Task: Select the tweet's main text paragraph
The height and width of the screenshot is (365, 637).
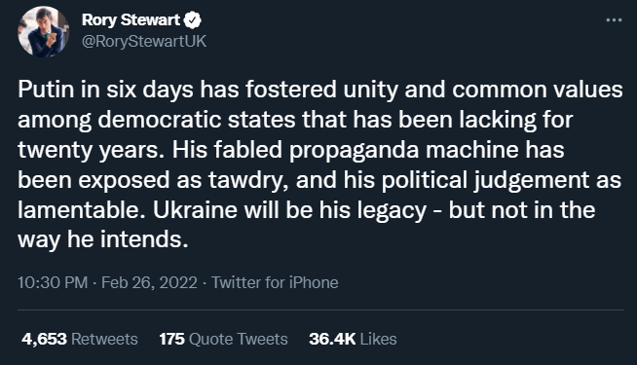Action: tap(320, 164)
